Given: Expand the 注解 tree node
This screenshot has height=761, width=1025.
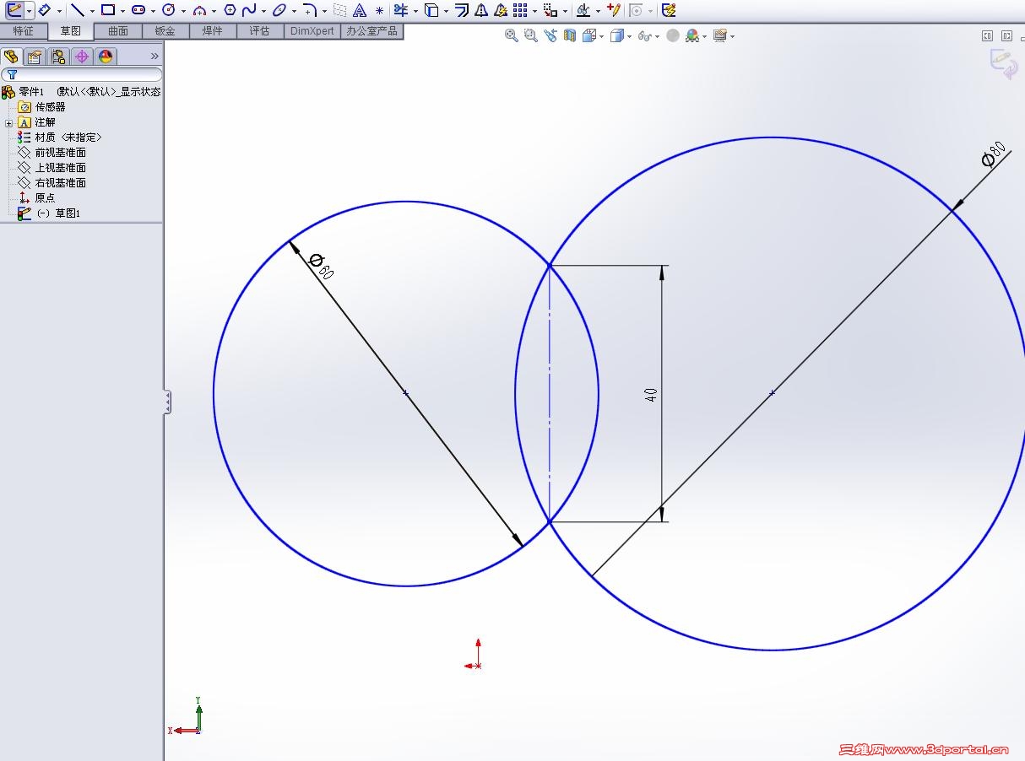Looking at the screenshot, I should coord(8,122).
